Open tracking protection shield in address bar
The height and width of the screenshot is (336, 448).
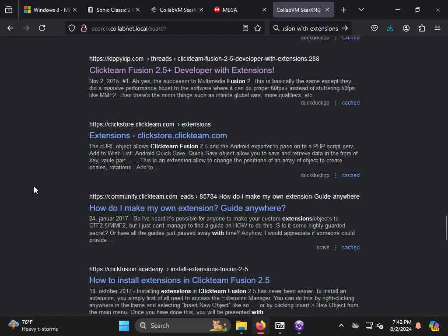click(x=72, y=28)
